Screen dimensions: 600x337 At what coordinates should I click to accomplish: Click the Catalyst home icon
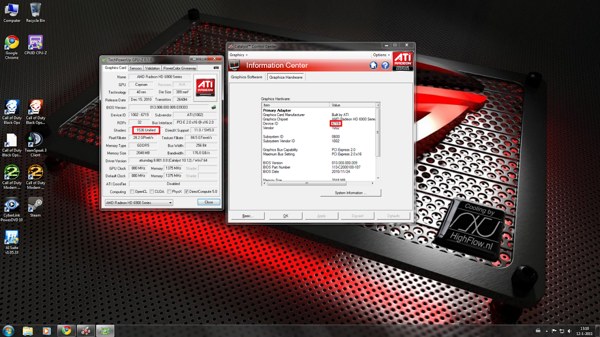pyautogui.click(x=374, y=66)
